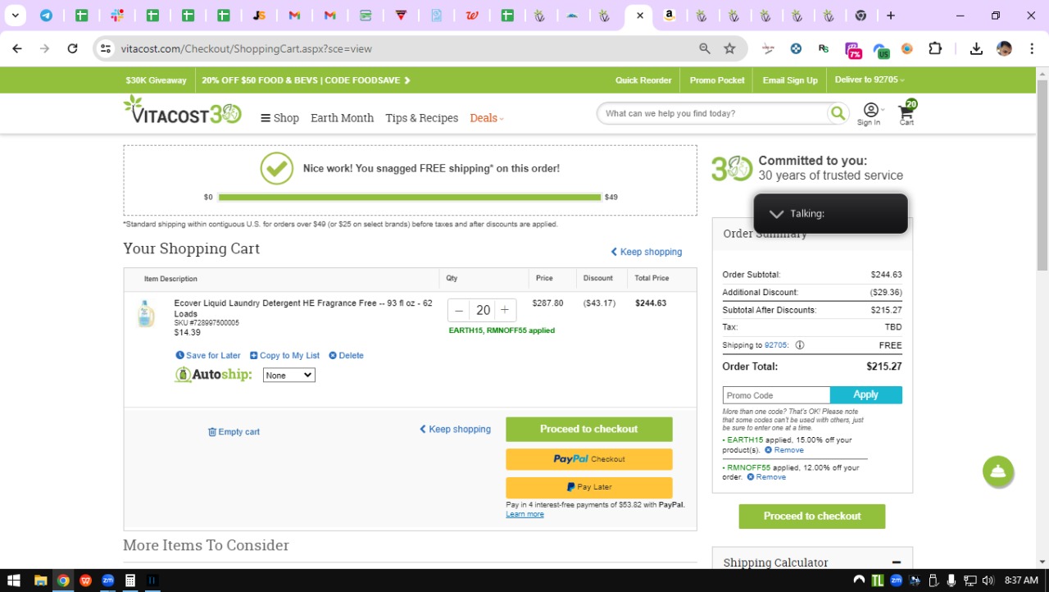Click the quantity field showing 20

coord(483,310)
